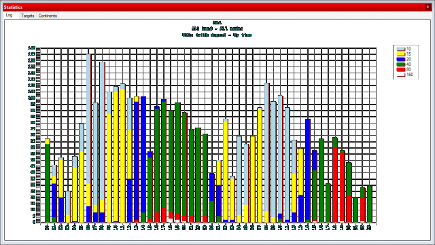
Task: Click the red 80 legend swatch
Action: click(400, 70)
